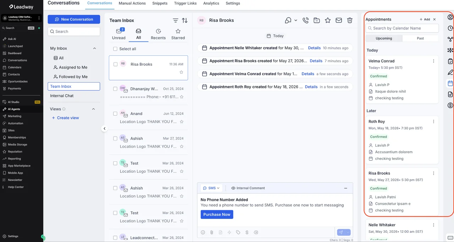Screen dimensions: 454x242
Task: Check the Dhananjay conversation checkbox
Action: 115,89
